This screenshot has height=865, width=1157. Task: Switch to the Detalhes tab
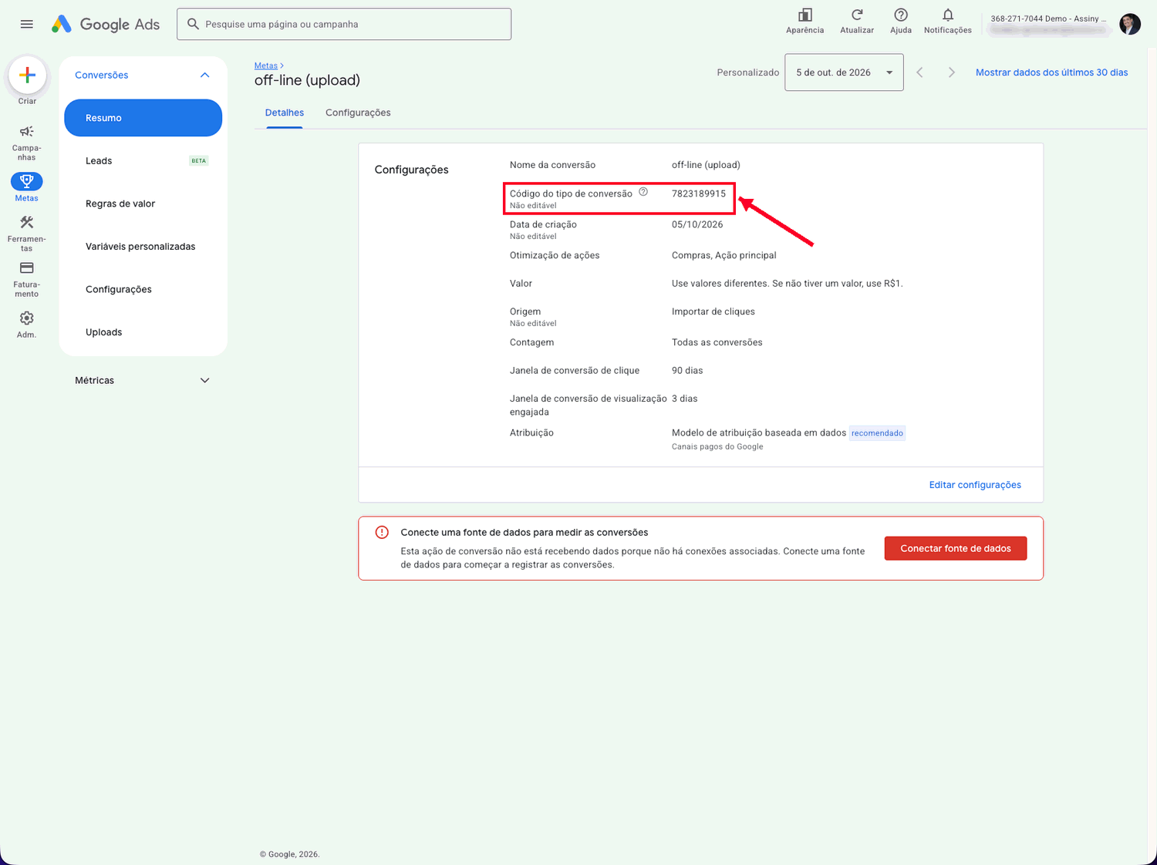click(285, 113)
